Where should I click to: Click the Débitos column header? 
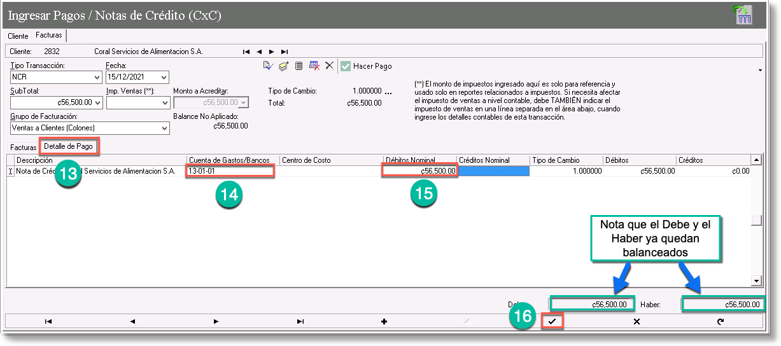[639, 160]
